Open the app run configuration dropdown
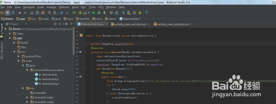Image resolution: width=276 pixels, height=104 pixels. click(x=84, y=13)
